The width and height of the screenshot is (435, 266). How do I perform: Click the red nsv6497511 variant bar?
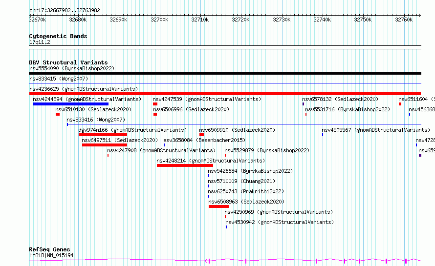coord(105,145)
